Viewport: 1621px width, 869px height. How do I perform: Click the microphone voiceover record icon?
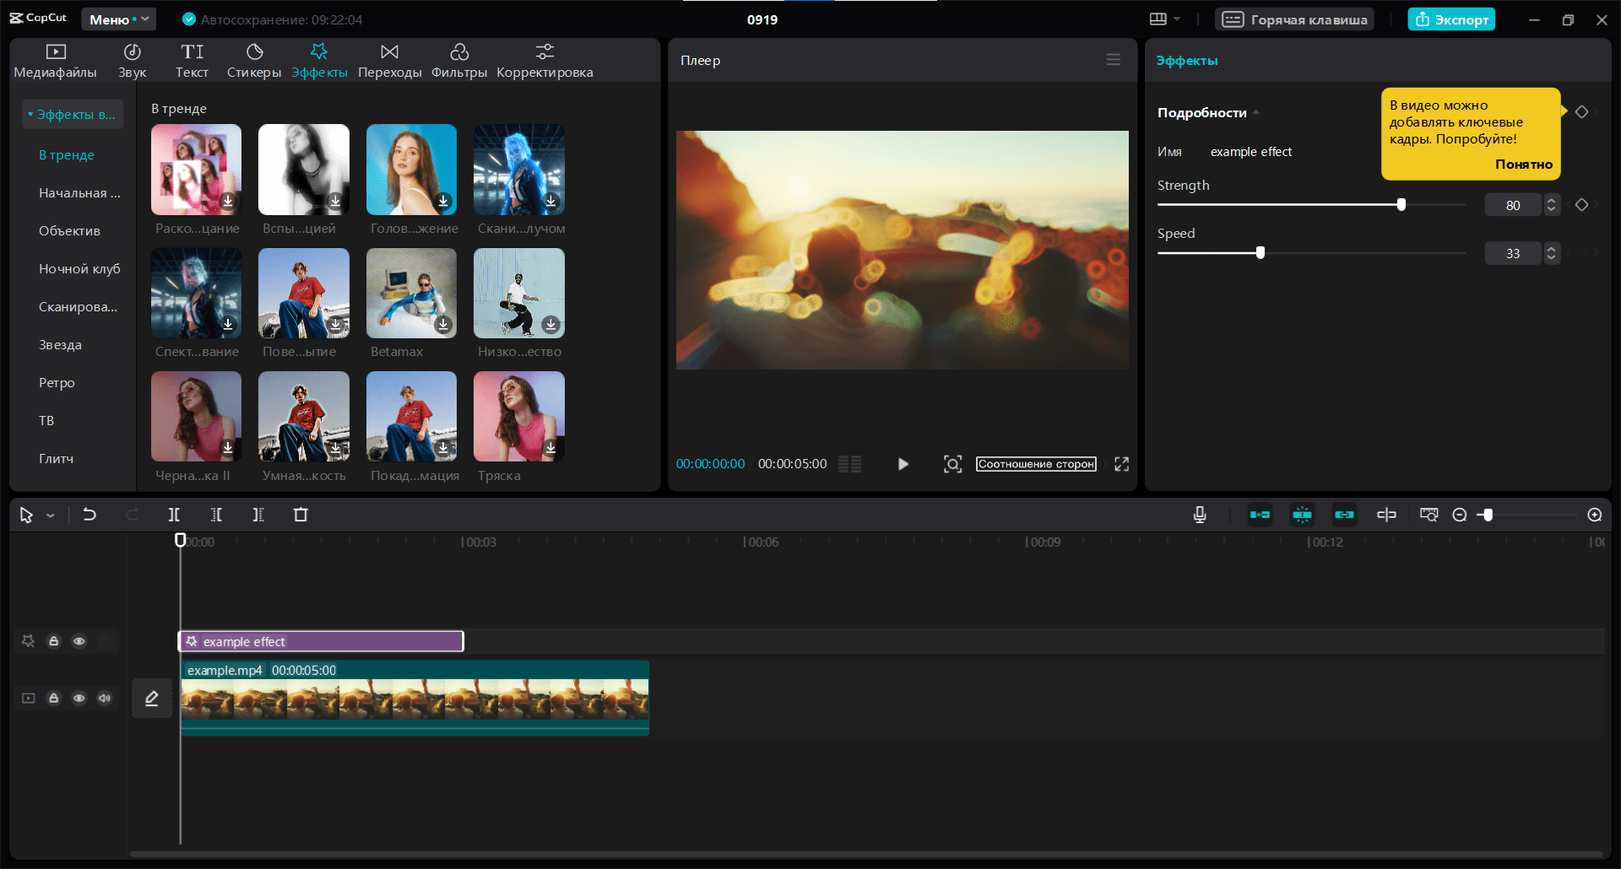tap(1200, 515)
